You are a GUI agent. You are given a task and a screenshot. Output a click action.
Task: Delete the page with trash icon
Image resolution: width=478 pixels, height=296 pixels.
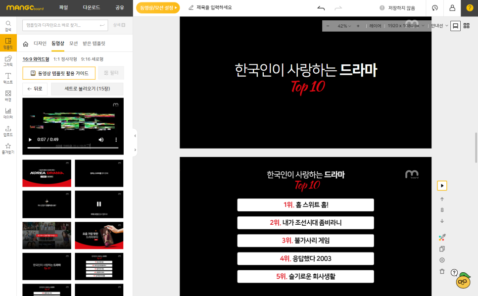click(442, 271)
